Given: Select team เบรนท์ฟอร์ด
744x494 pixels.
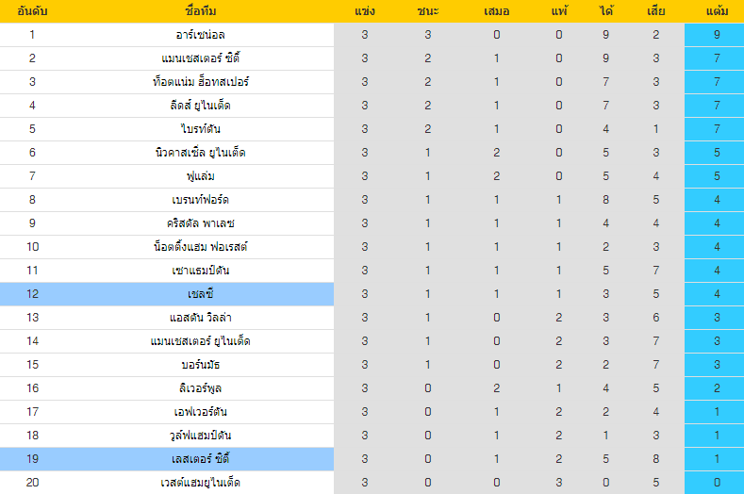Looking at the screenshot, I should 200,200.
